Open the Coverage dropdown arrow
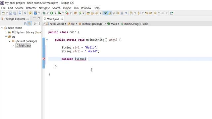This screenshot has height=119, width=212. [x=63, y=13]
